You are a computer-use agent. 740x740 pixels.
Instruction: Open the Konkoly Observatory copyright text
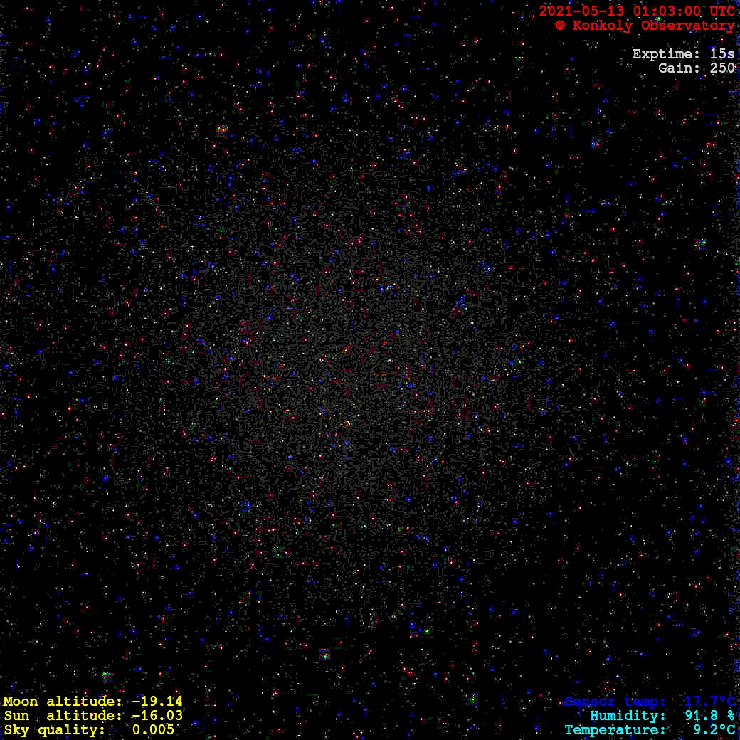tap(653, 26)
